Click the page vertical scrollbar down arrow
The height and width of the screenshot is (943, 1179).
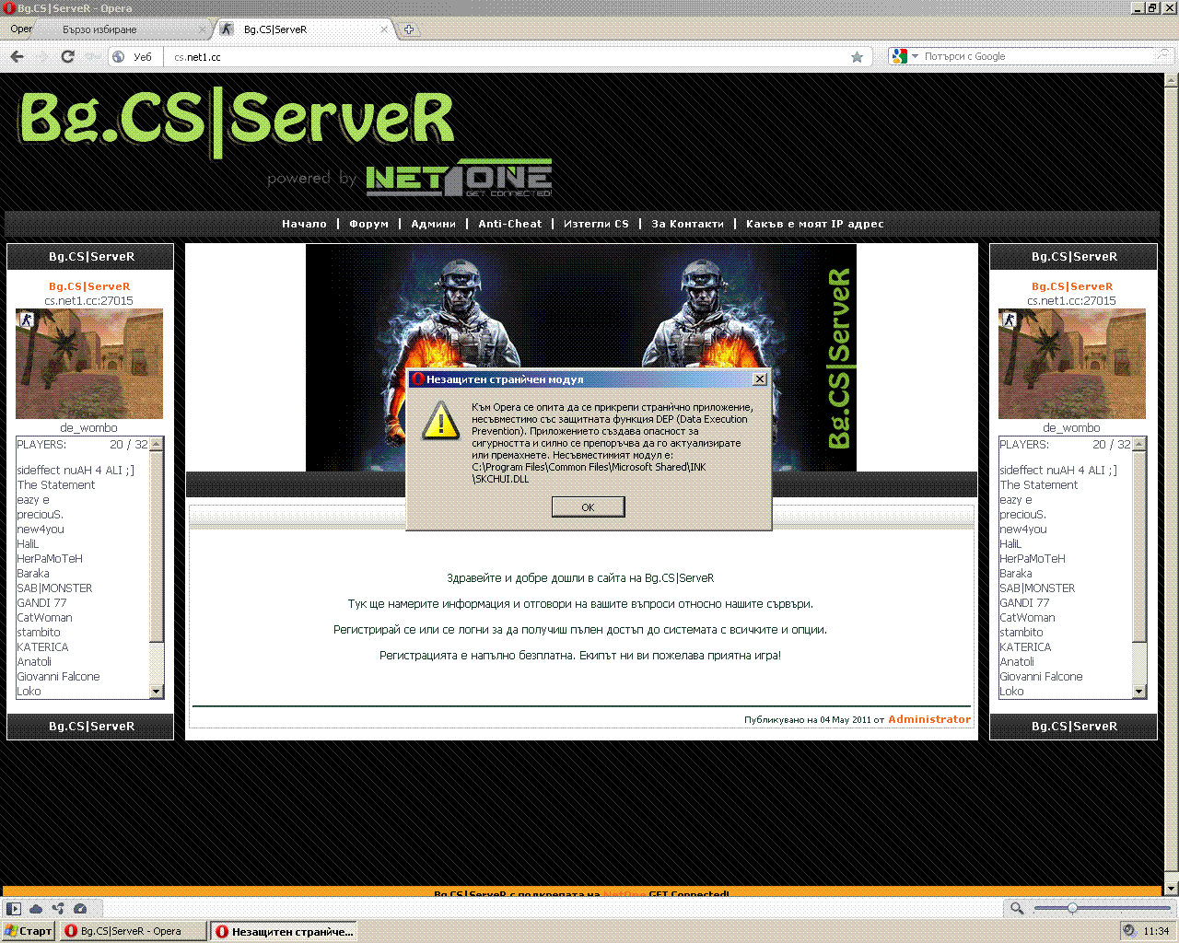[x=1171, y=889]
